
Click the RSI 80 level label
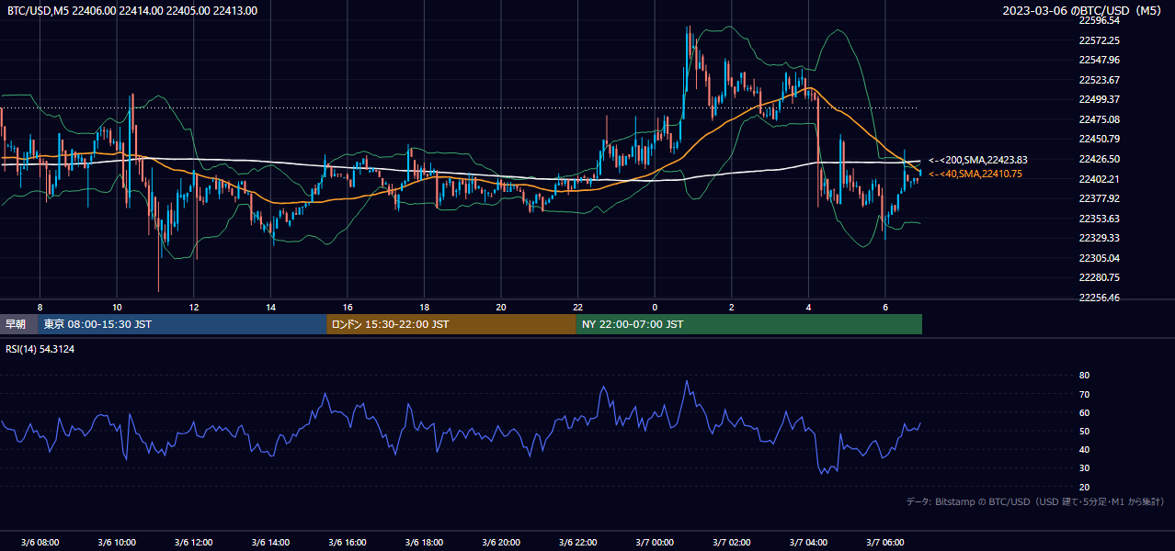click(x=1084, y=376)
